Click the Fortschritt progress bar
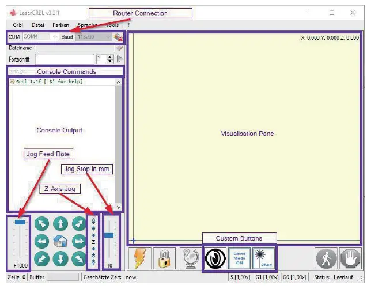This screenshot has width=367, height=286. click(65, 59)
